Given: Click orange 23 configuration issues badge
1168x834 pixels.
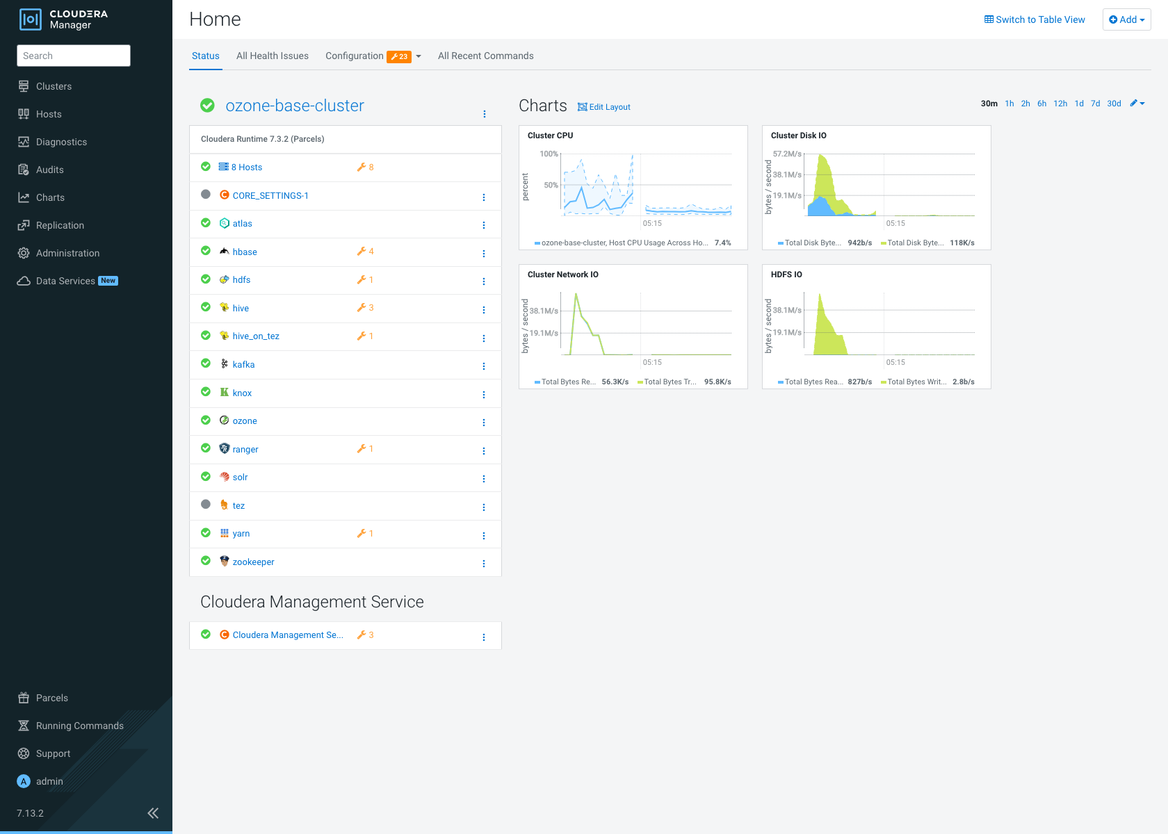Looking at the screenshot, I should point(399,57).
